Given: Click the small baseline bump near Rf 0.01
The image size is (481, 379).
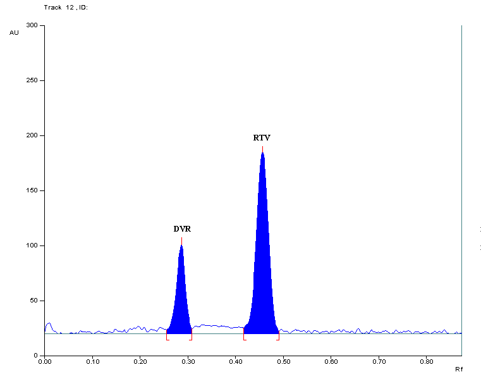Looking at the screenshot, I should (x=49, y=325).
